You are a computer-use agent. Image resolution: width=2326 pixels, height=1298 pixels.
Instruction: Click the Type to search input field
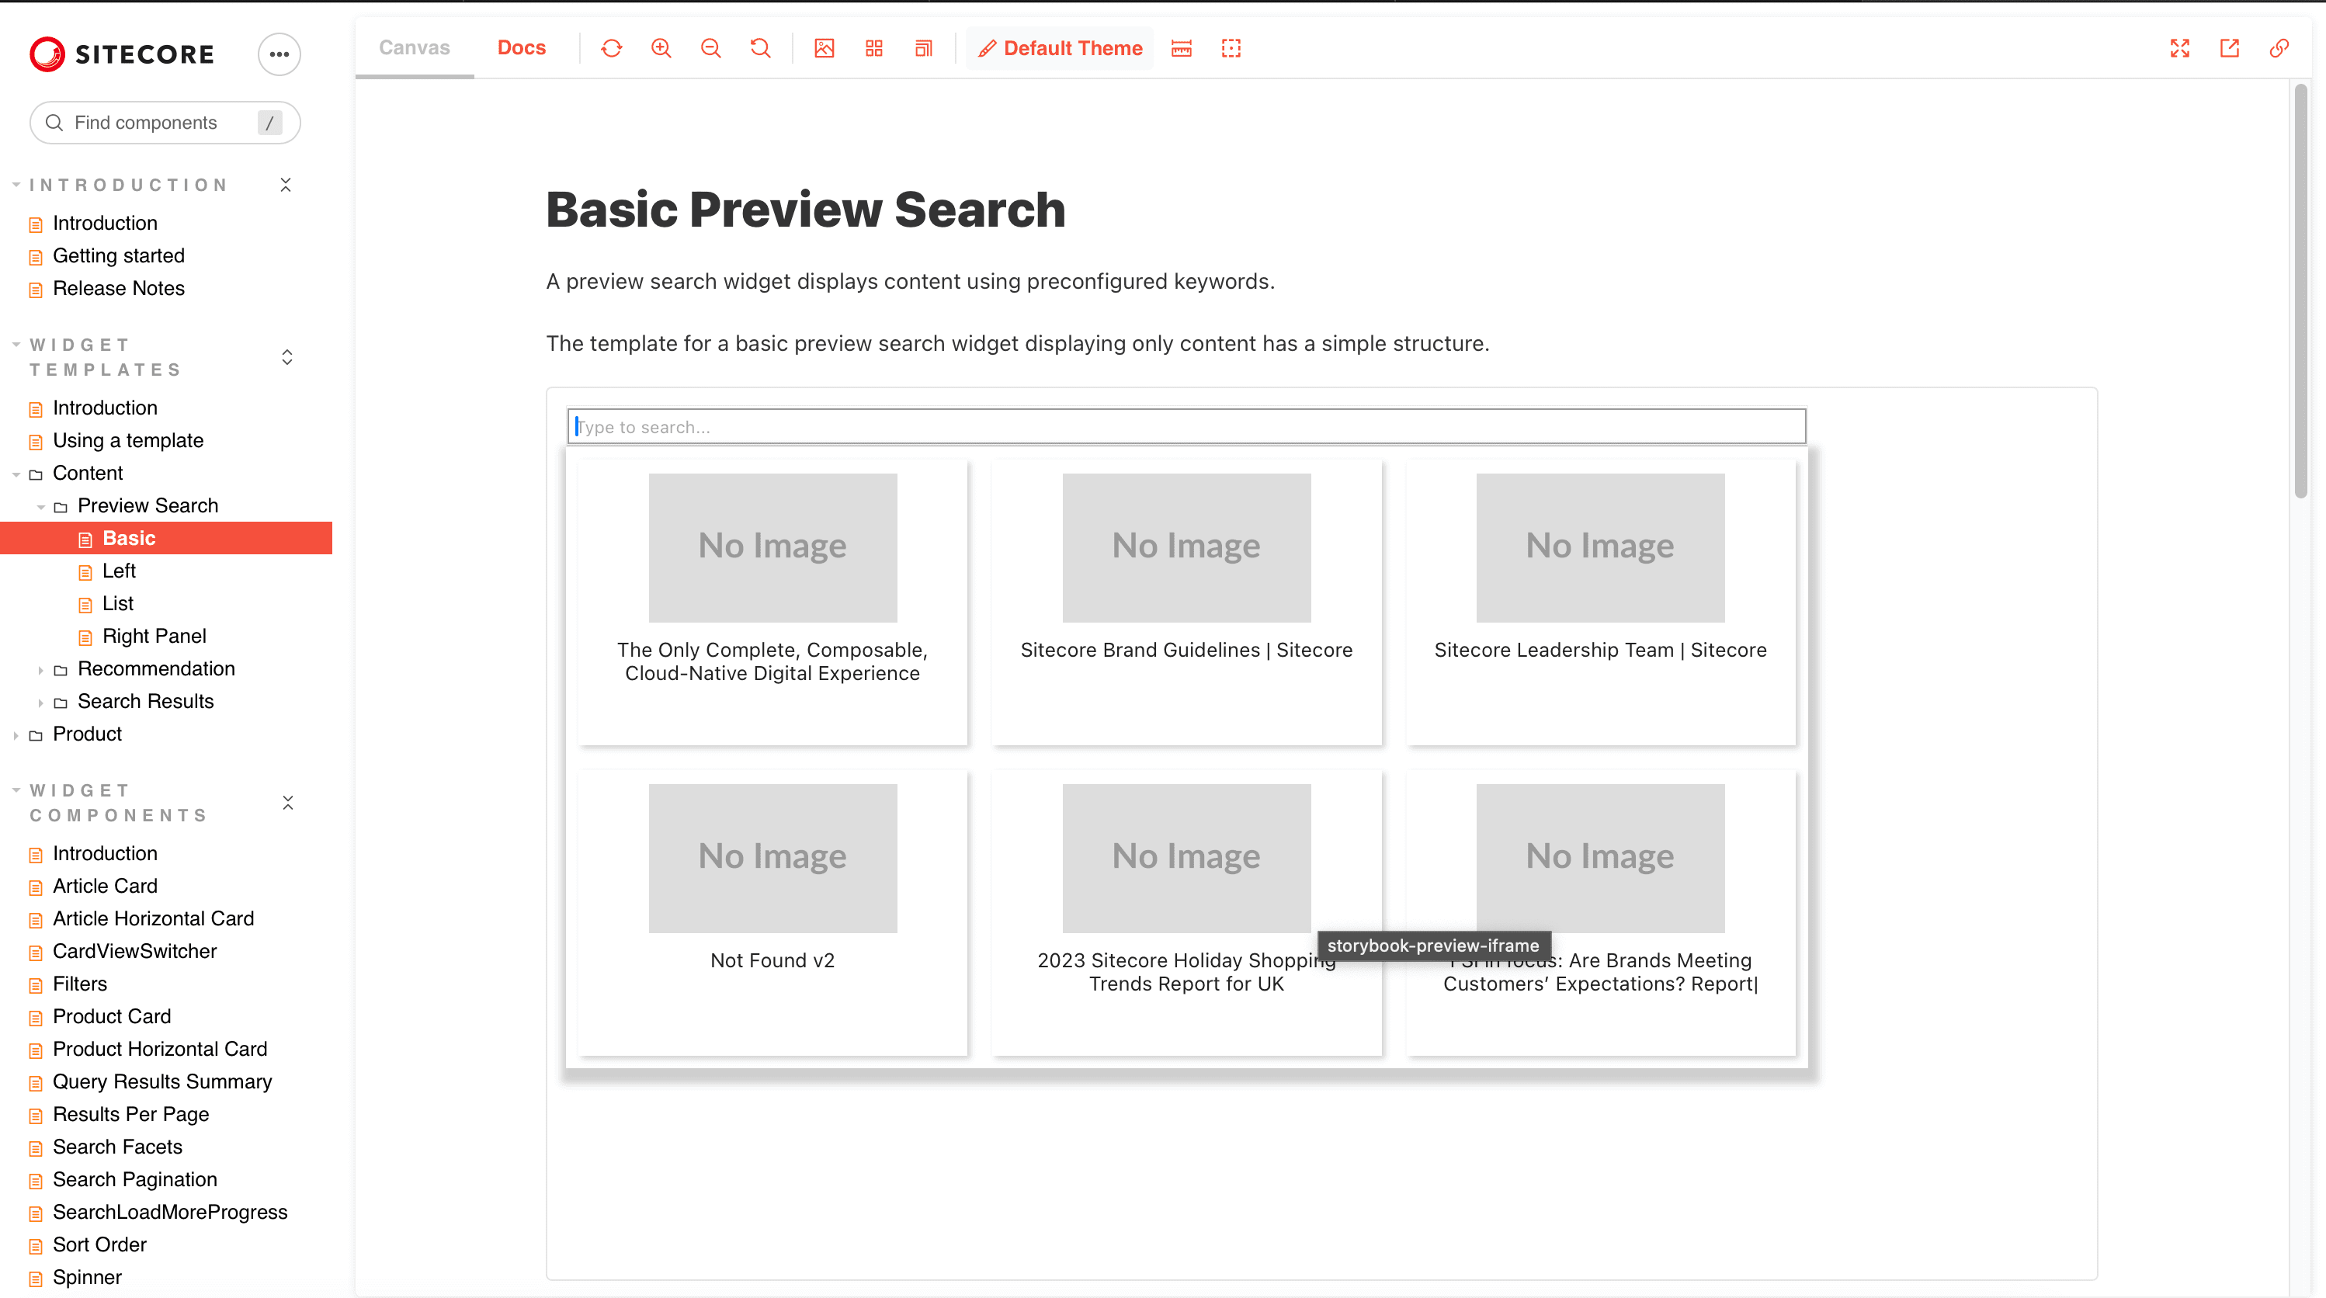1186,427
